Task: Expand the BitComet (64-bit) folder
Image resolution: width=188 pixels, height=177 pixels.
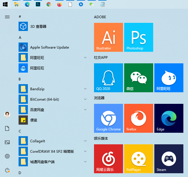Action: click(85, 99)
